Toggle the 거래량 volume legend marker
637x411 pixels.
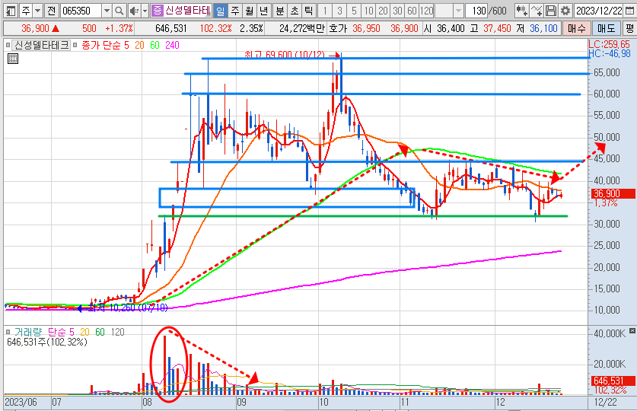pos(8,332)
